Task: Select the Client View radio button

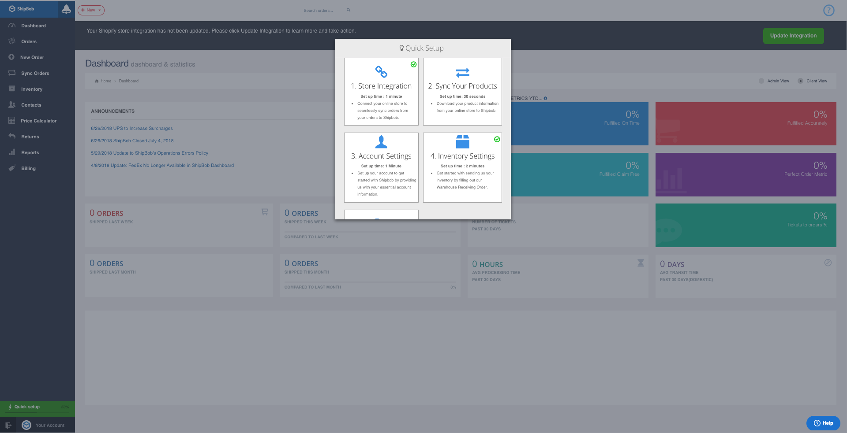Action: [800, 81]
